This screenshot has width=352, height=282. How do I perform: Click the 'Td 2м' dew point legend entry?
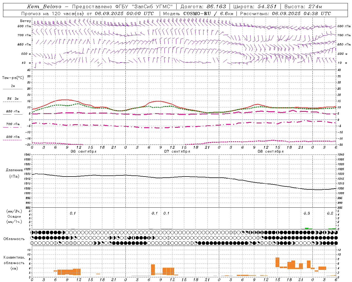(13, 99)
